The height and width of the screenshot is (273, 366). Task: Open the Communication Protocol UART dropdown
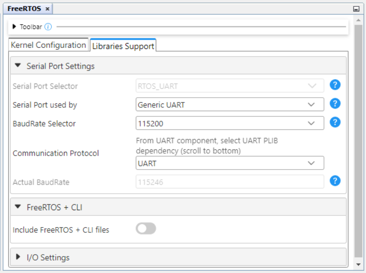230,163
